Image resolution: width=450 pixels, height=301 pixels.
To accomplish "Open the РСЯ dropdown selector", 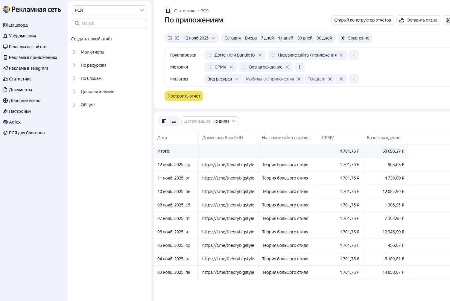I will pyautogui.click(x=109, y=10).
